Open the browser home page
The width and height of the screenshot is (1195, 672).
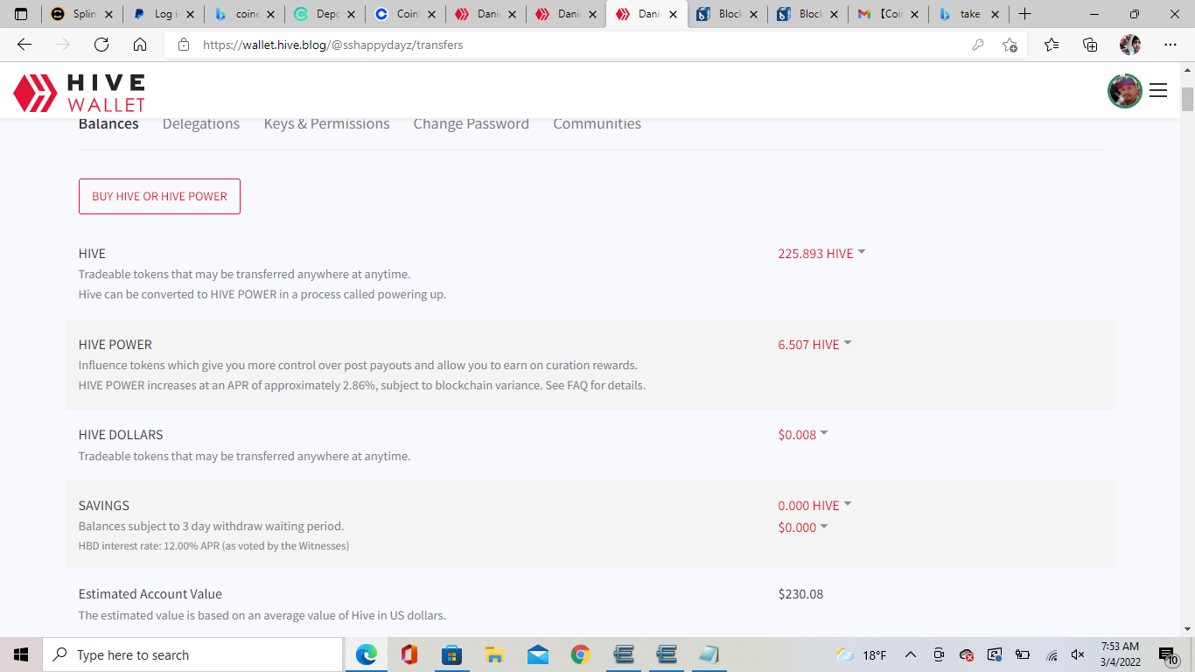coord(140,45)
